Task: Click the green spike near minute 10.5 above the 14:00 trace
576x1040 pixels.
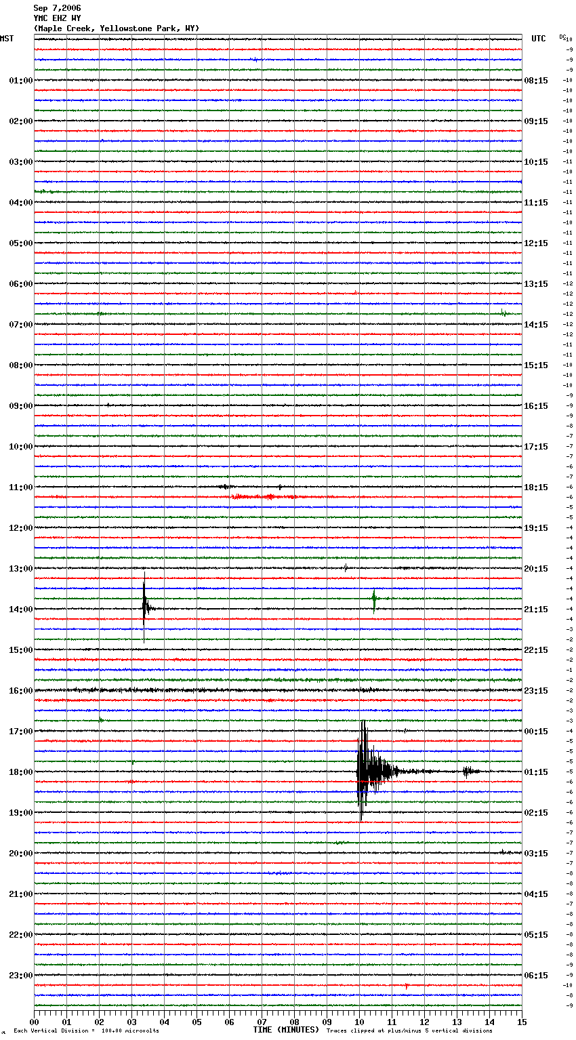Action: 374,599
